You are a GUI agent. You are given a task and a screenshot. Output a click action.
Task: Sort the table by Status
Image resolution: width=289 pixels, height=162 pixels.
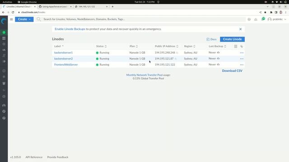[x=101, y=46]
